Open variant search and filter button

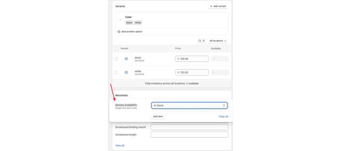202,41
